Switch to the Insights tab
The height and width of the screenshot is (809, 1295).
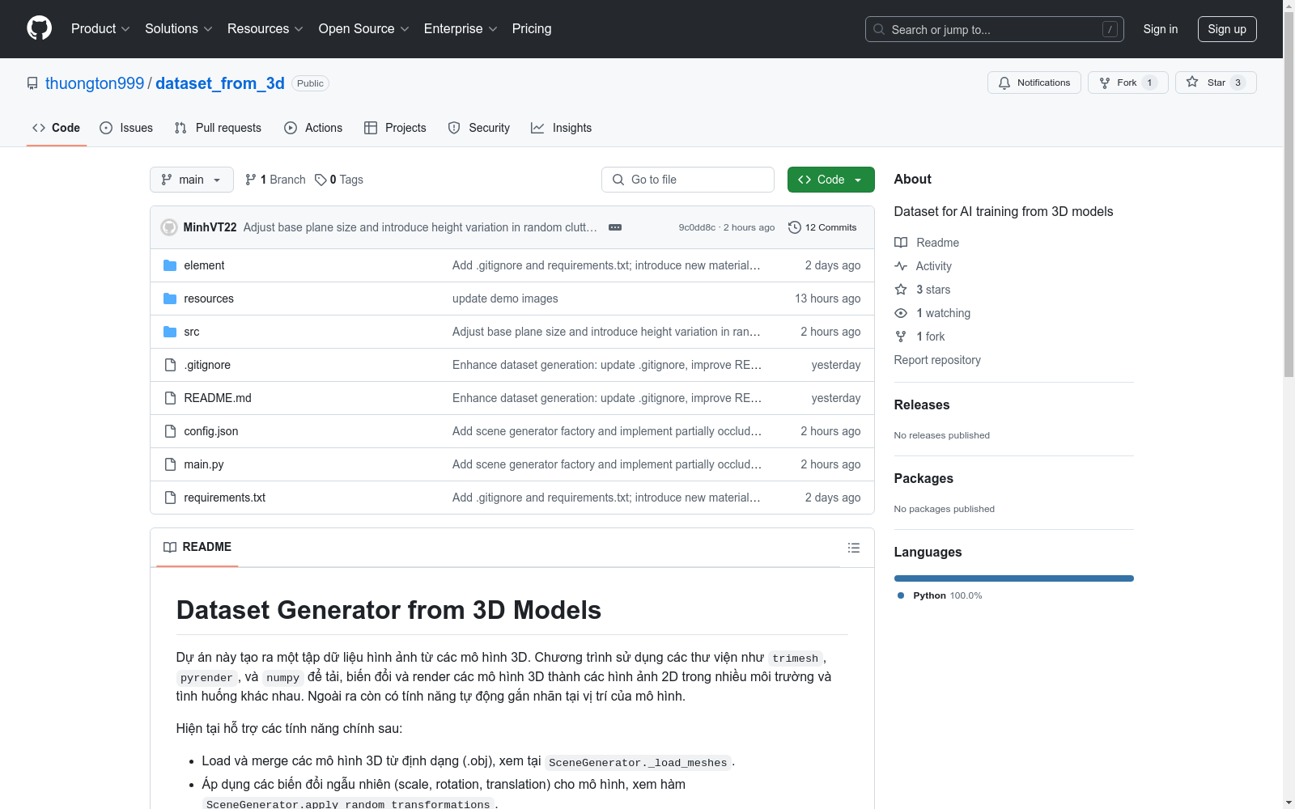coord(562,128)
